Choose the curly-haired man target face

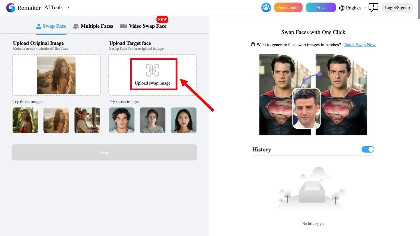point(122,120)
